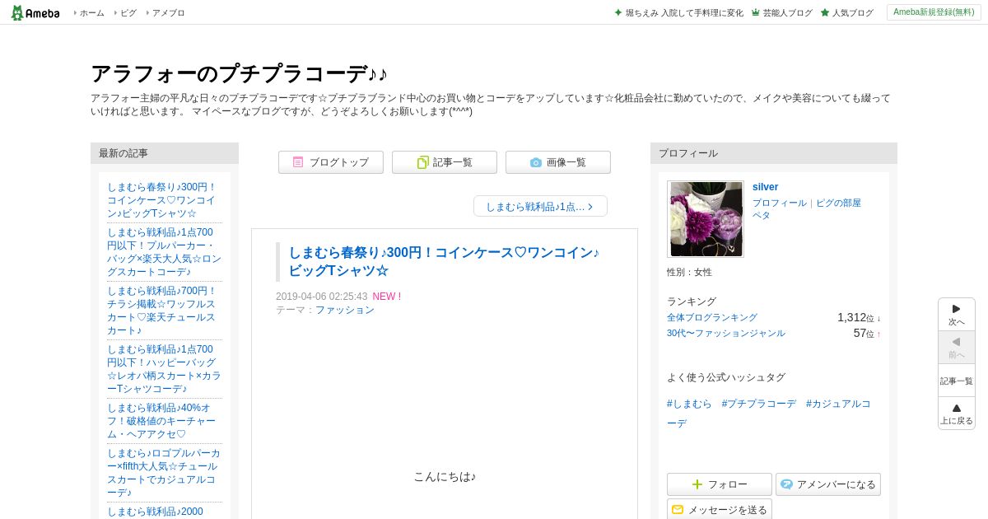
Task: Click hashtag #プチプラコーデ
Action: pyautogui.click(x=758, y=404)
